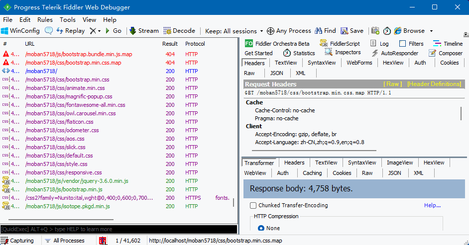
Task: Click the red breakpoint status icon
Action: (x=103, y=241)
